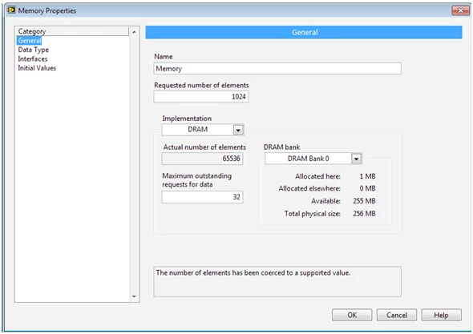
Task: Select the General category
Action: tap(29, 40)
